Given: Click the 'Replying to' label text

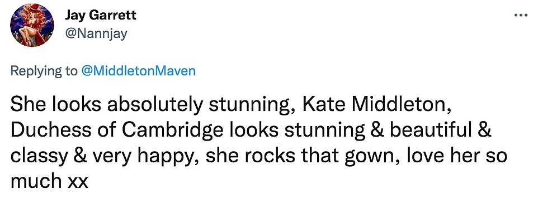Looking at the screenshot, I should tap(45, 71).
